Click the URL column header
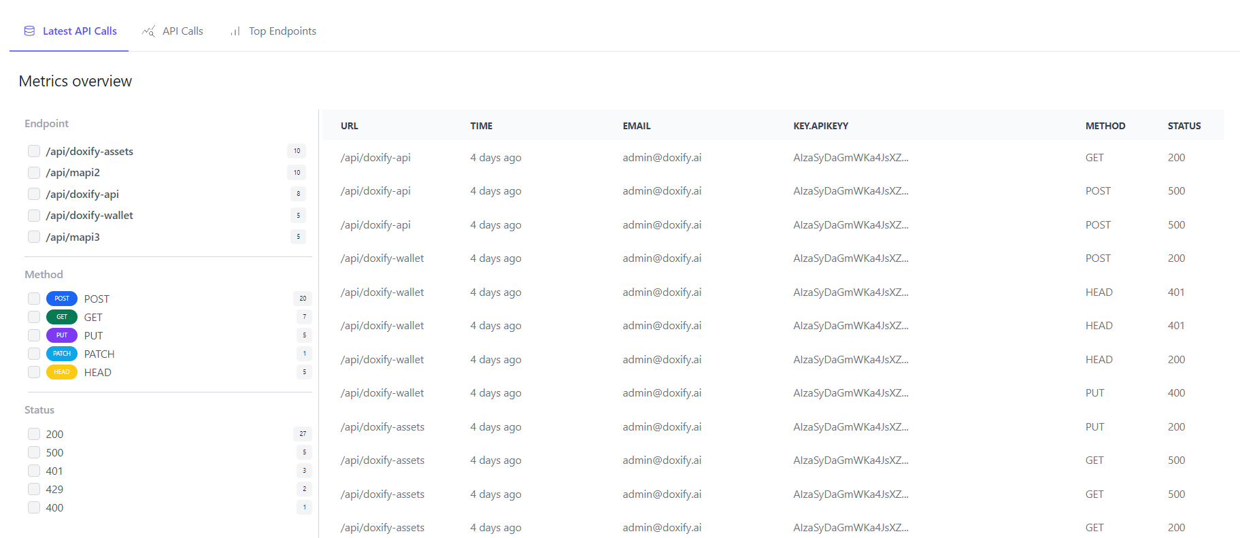Image resolution: width=1240 pixels, height=538 pixels. [x=350, y=126]
